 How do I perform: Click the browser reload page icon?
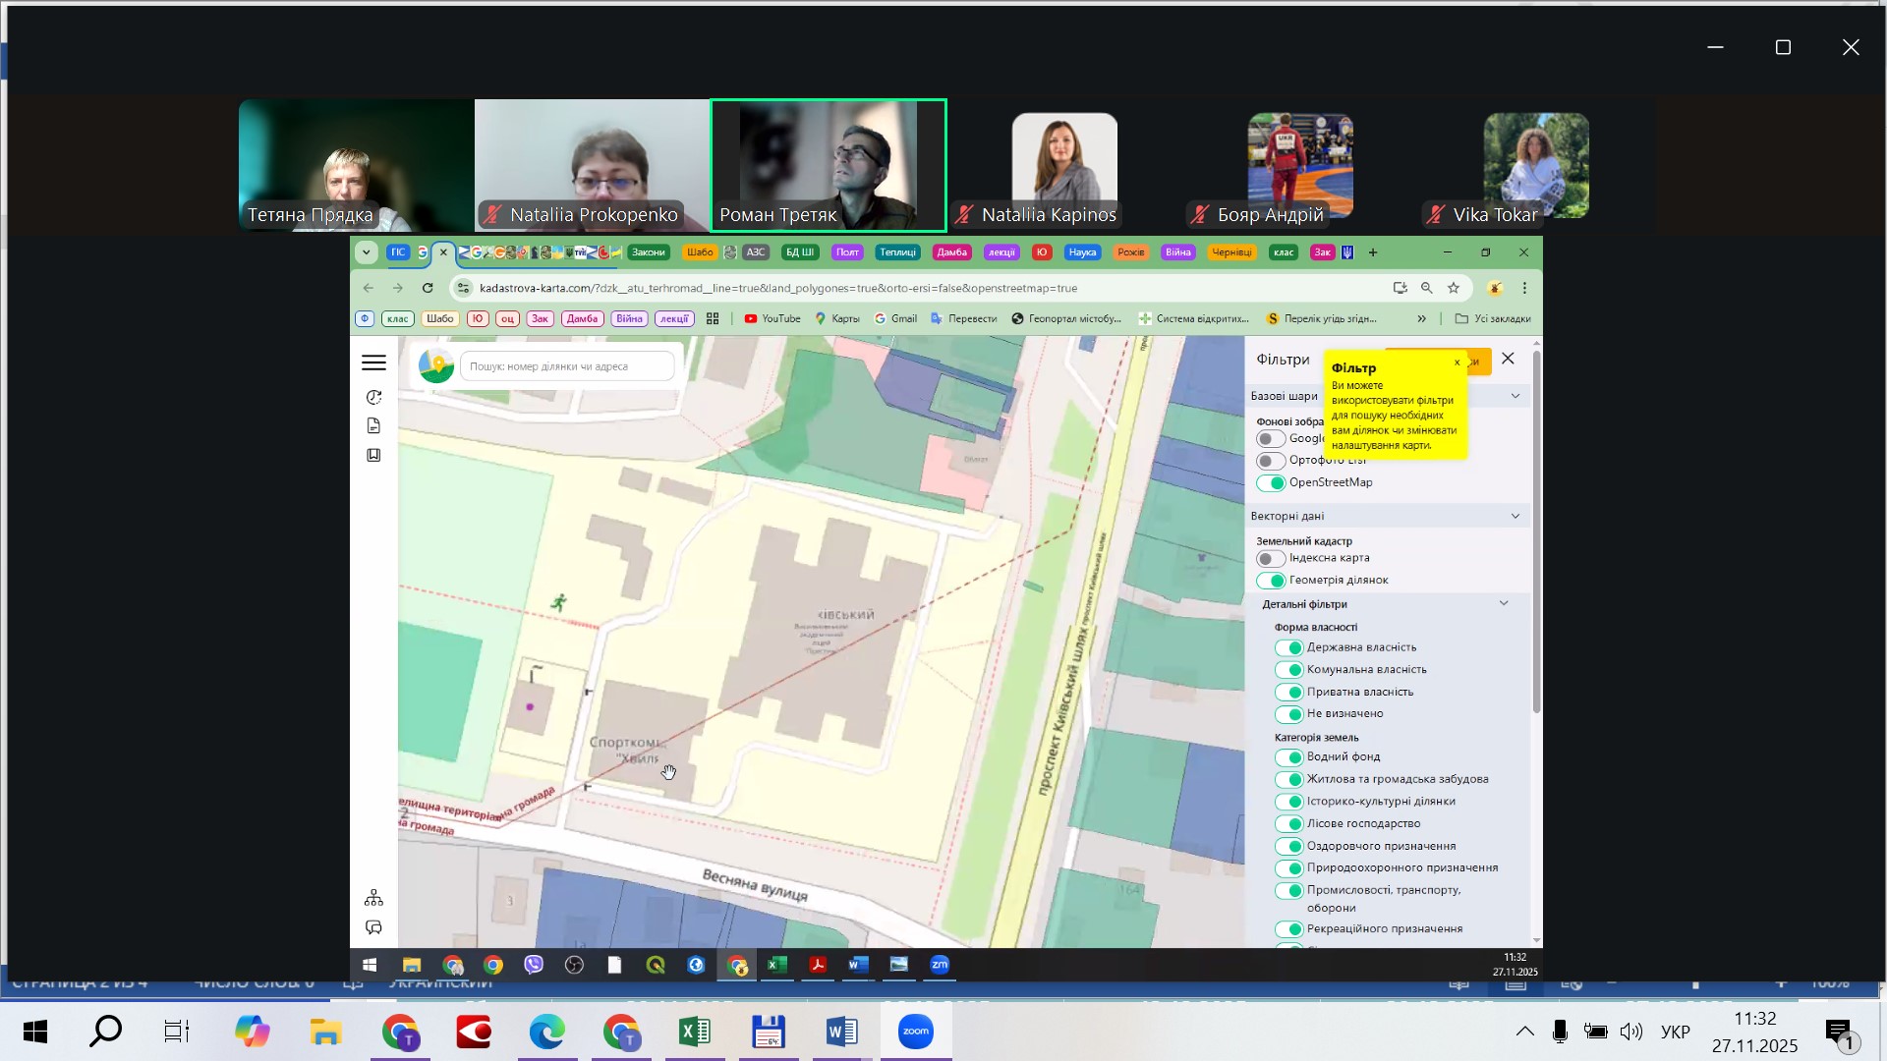(x=428, y=288)
